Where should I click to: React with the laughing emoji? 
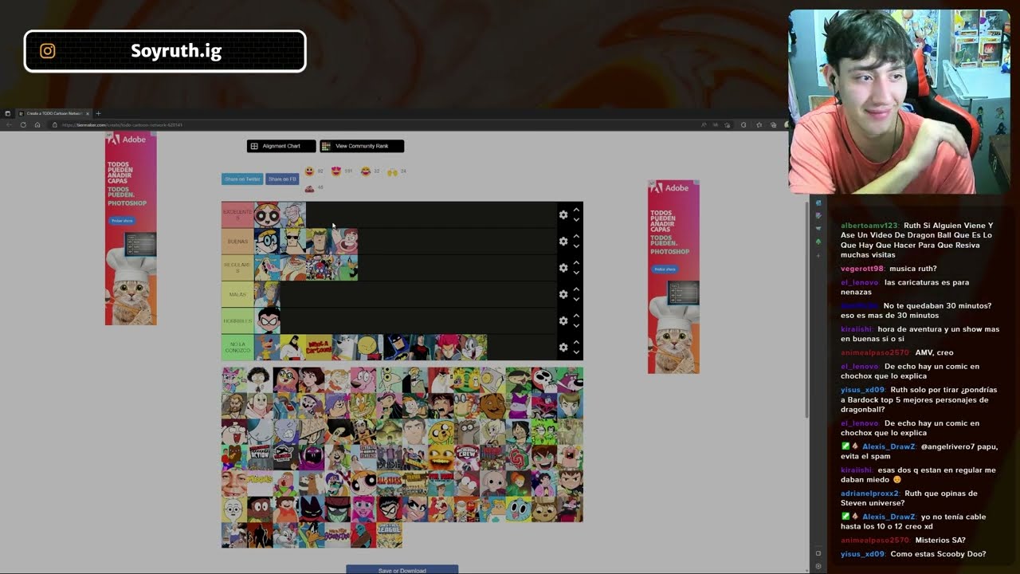point(365,171)
